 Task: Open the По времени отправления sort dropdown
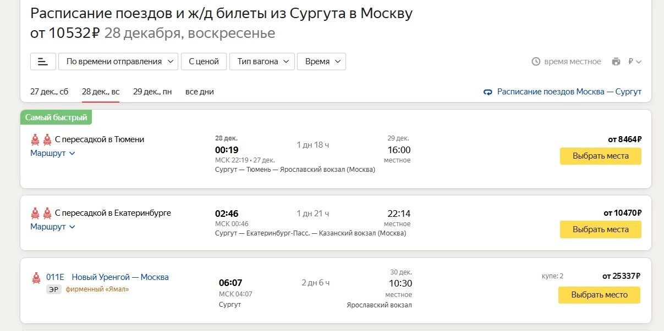tap(118, 61)
